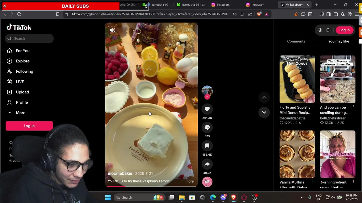The image size is (362, 203).
Task: Open File Explorer from the taskbar
Action: click(x=182, y=197)
